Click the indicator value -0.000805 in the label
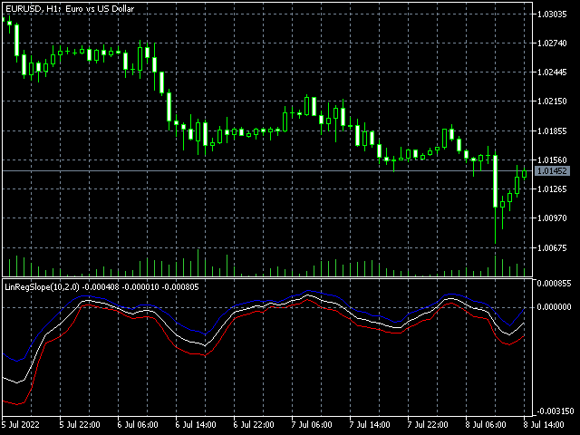Viewport: 580px width, 435px height. click(x=180, y=287)
